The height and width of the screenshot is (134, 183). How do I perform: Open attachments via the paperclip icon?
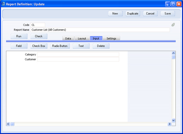173,25
